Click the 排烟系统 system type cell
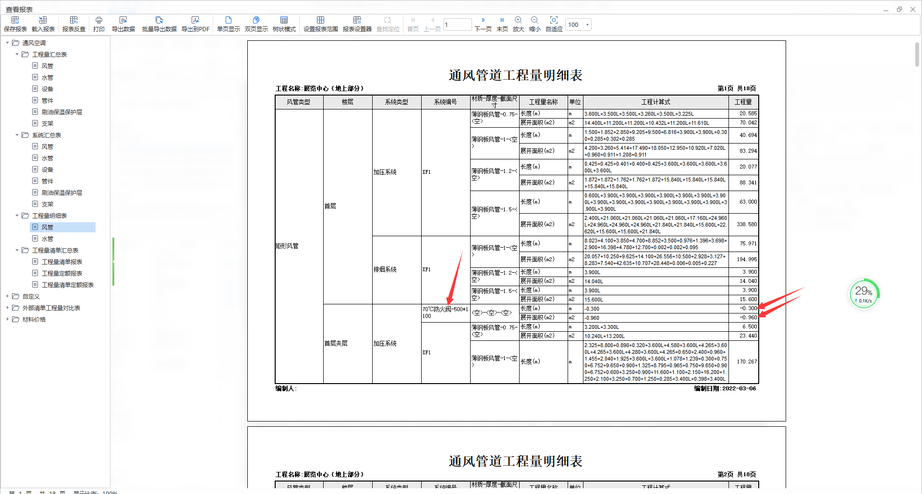Viewport: 922px width, 494px height. [397, 270]
